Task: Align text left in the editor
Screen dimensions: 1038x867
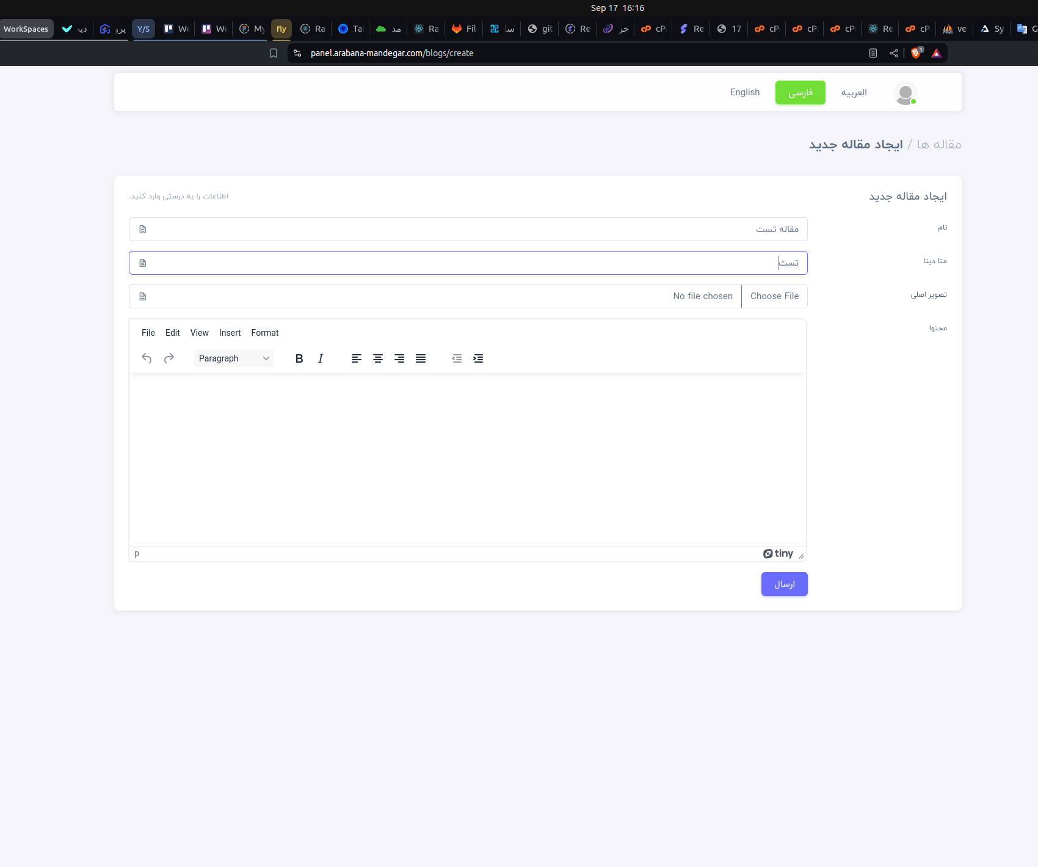Action: [x=357, y=358]
